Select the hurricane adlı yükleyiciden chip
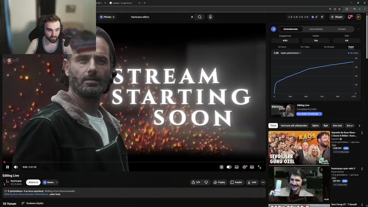This screenshot has height=207, width=368. click(294, 126)
